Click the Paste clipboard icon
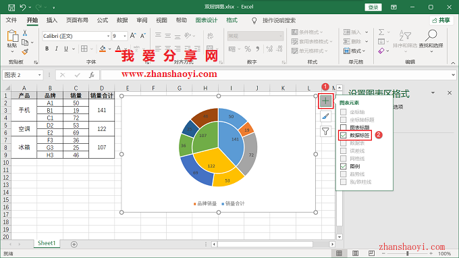 (x=12, y=36)
